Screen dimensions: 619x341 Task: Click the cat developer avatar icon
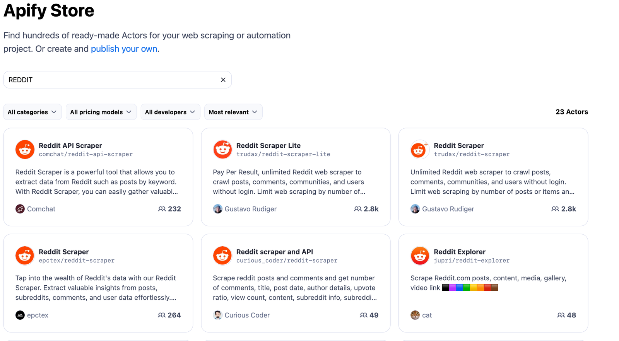415,315
